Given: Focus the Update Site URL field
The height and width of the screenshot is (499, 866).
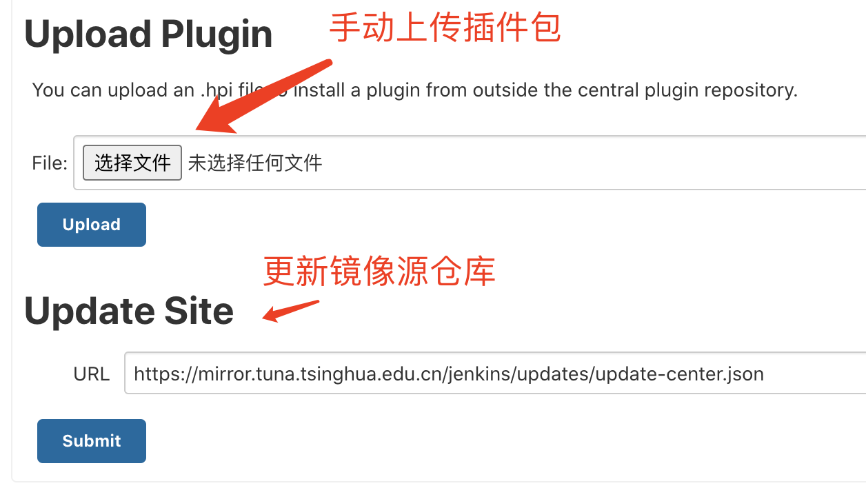Looking at the screenshot, I should pyautogui.click(x=495, y=374).
